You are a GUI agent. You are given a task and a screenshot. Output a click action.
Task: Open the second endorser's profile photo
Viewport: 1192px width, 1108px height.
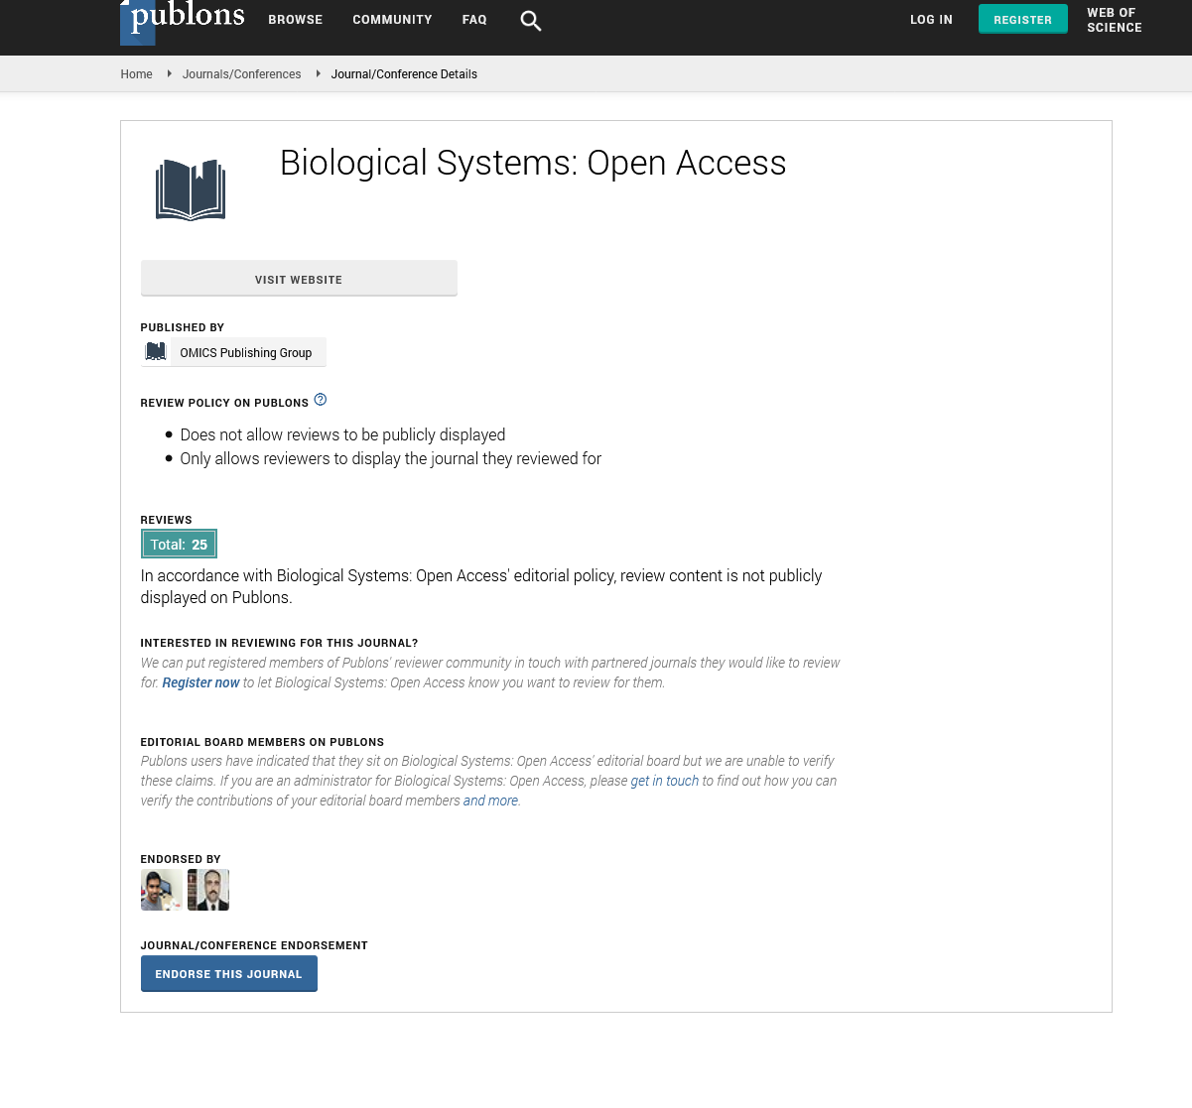pyautogui.click(x=208, y=890)
